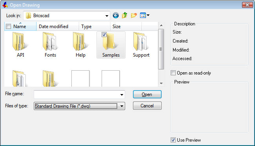Create a new folder via toolbar icon
255x146 pixels.
click(x=134, y=16)
